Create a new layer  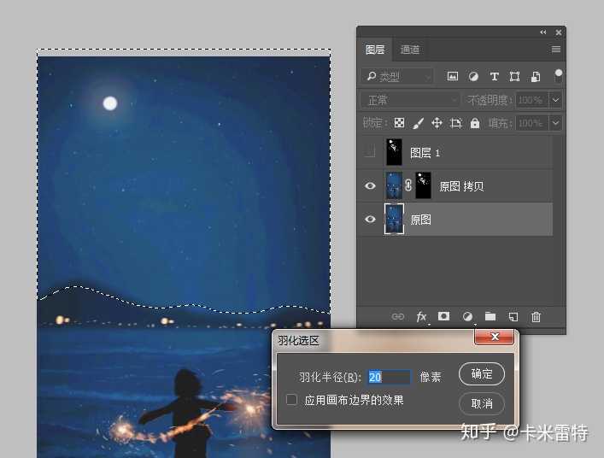513,317
